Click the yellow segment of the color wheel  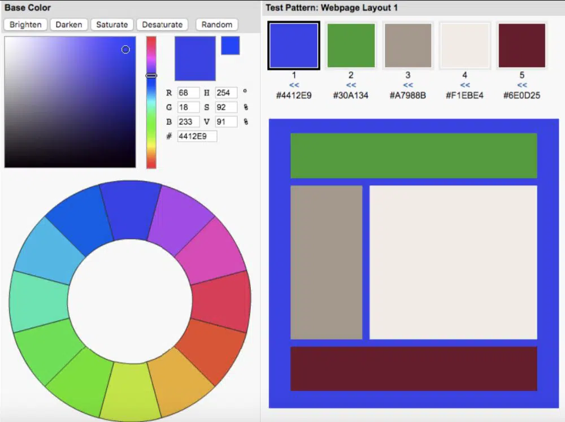pyautogui.click(x=131, y=389)
